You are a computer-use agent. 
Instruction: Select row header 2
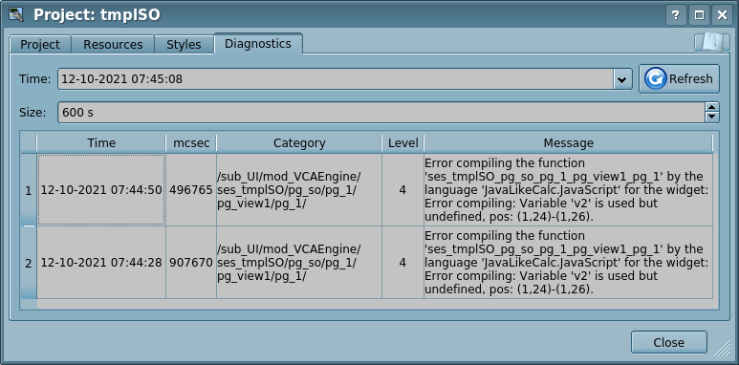click(x=29, y=263)
